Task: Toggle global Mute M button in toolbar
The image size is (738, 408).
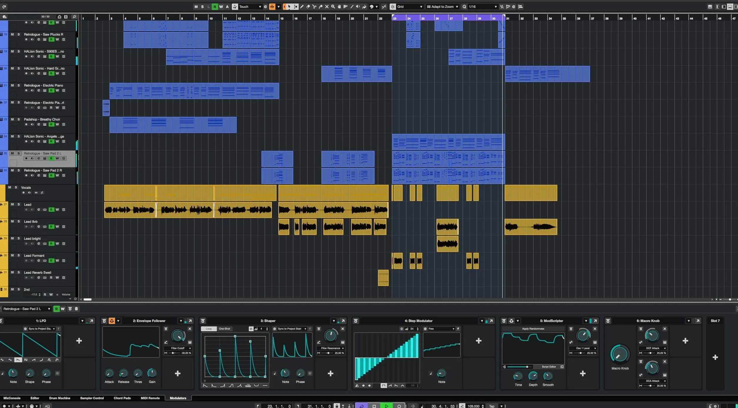Action: point(196,6)
